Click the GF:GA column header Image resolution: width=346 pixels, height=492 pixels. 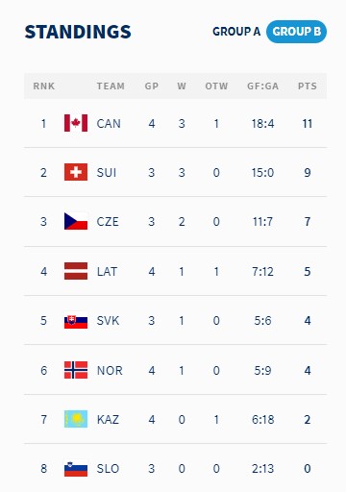(x=262, y=86)
